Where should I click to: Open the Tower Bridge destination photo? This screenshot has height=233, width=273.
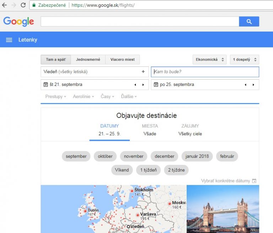tap(223, 209)
